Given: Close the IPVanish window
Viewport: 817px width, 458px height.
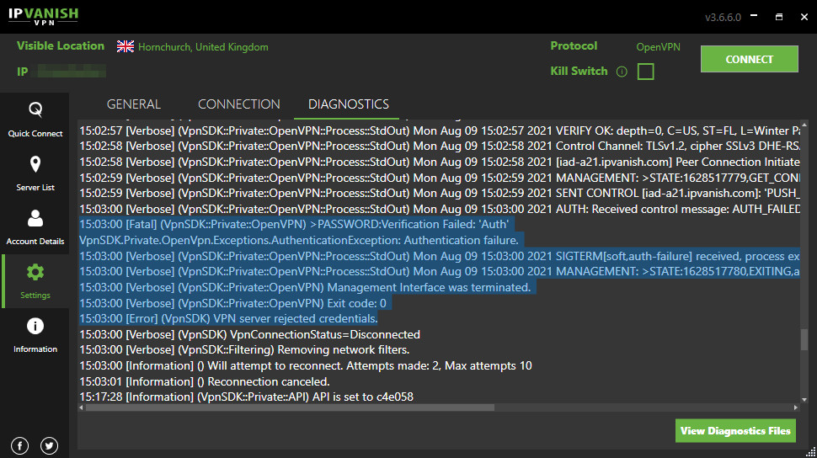Looking at the screenshot, I should [x=804, y=17].
